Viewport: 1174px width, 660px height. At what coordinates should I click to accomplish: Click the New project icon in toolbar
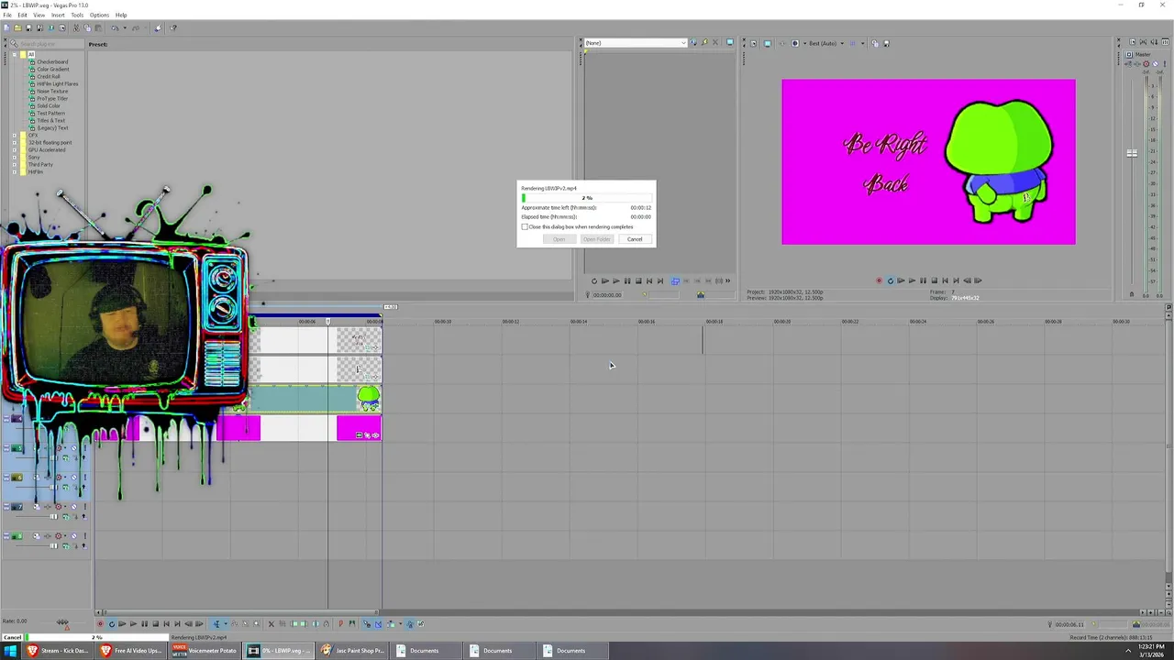(6, 27)
